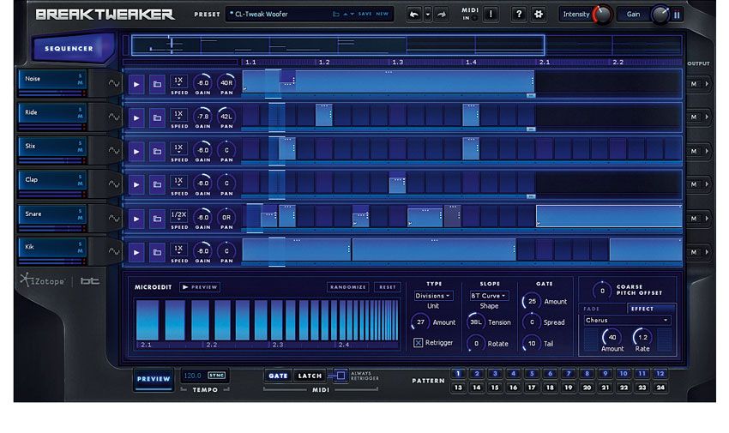
Task: Open sample folder for Ride track
Action: pos(157,117)
